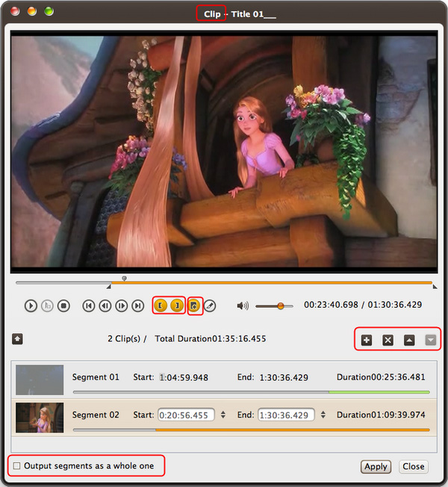Jump to the segment end
The image size is (448, 487).
pyautogui.click(x=138, y=306)
